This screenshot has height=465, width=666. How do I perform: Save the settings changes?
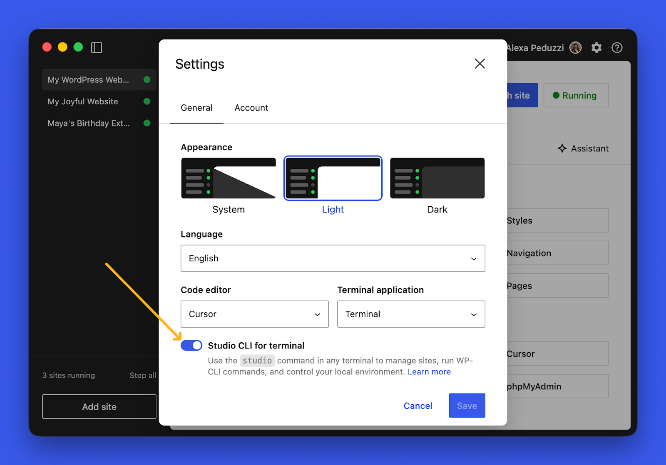pos(467,406)
